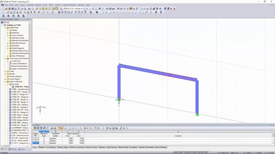Open the Tools menu

tap(45, 5)
